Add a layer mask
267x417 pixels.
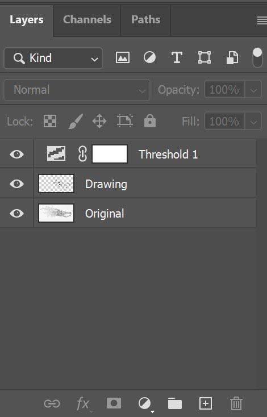[114, 403]
